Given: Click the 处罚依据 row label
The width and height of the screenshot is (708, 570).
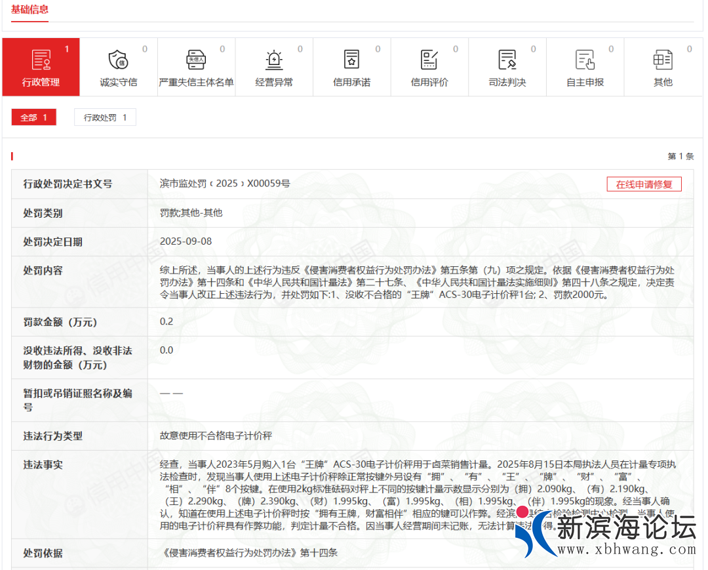Looking at the screenshot, I should 43,553.
